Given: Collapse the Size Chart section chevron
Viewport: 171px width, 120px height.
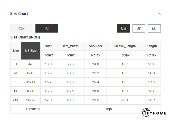Looking at the screenshot, I should click(x=159, y=14).
